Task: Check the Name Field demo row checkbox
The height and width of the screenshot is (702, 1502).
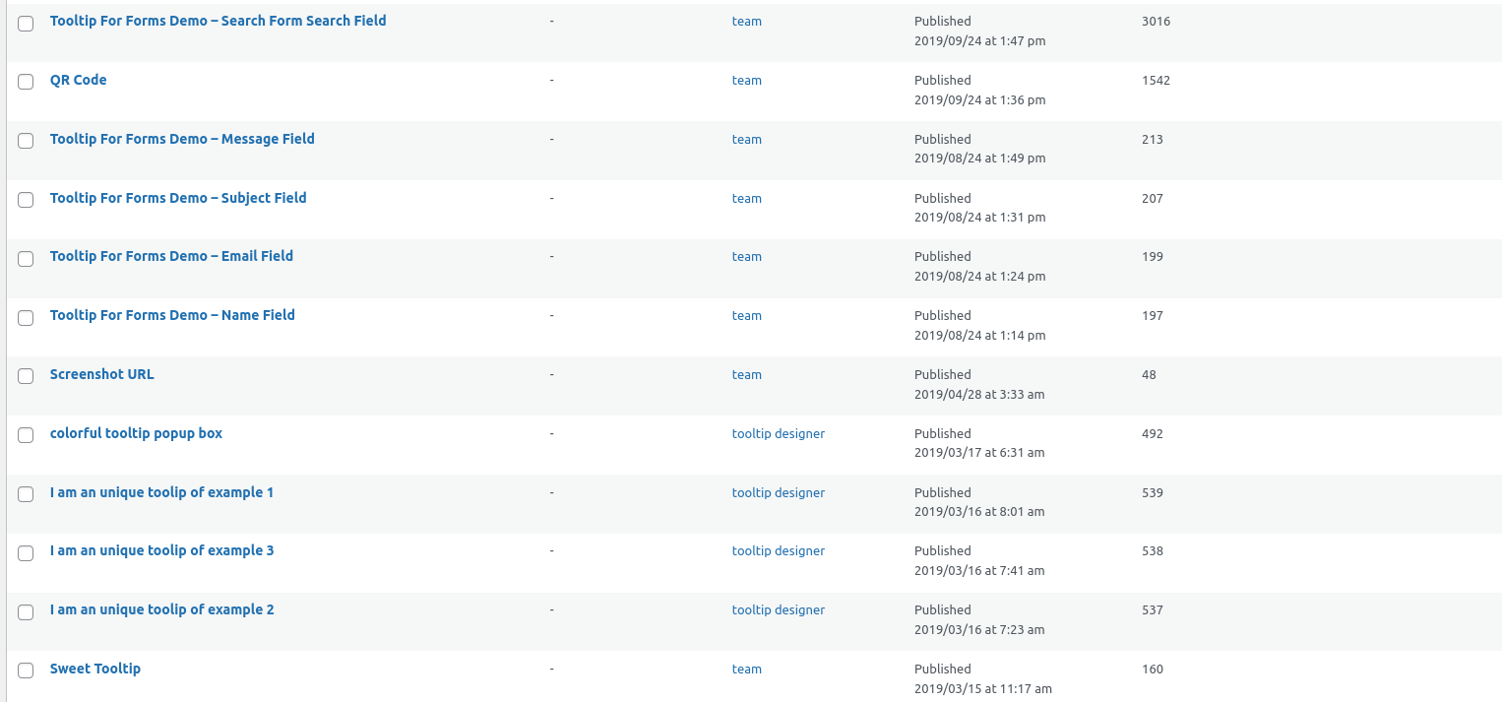Action: coord(26,317)
